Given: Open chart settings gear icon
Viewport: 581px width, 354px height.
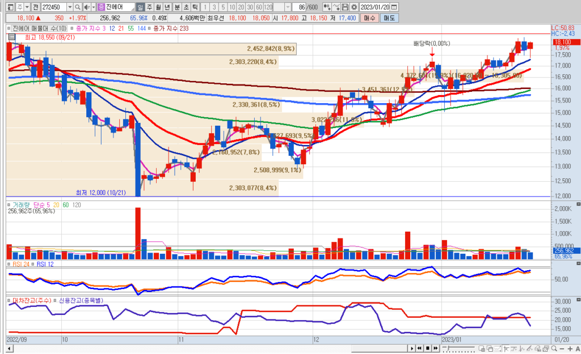Looking at the screenshot, I should pyautogui.click(x=354, y=7).
